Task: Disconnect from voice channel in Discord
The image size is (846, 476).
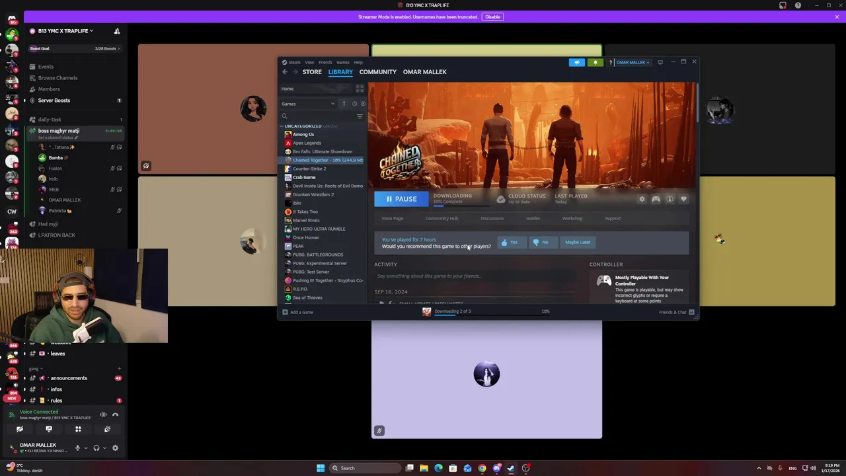Action: click(115, 415)
